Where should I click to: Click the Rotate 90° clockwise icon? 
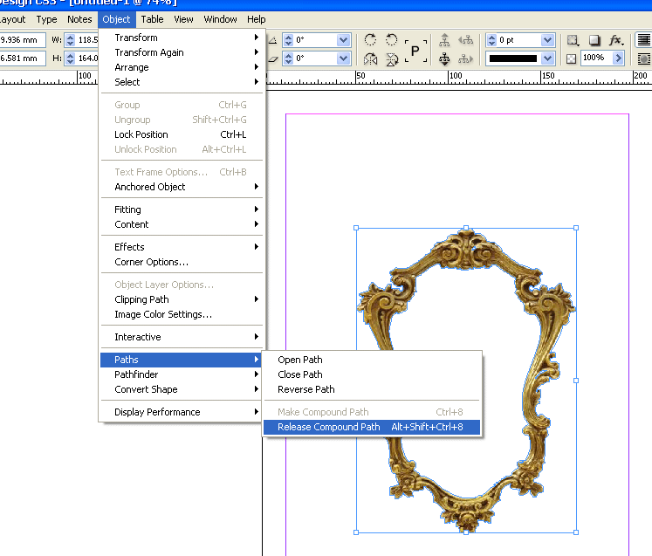370,40
